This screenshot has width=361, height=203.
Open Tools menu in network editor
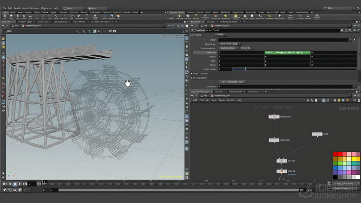click(x=222, y=100)
